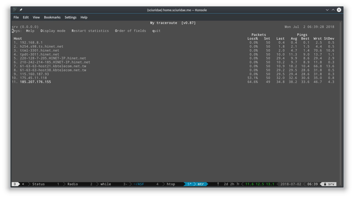Click host 210-242-214-185.HINET-IP.hinet.net
354x198 pixels.
click(x=55, y=62)
